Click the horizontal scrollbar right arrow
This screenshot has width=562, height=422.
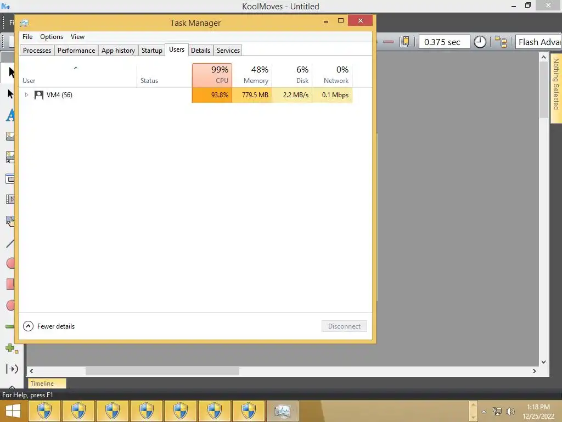click(x=535, y=371)
